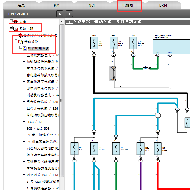
Task: Select 系统电路 in the tree
Action: tap(26, 28)
